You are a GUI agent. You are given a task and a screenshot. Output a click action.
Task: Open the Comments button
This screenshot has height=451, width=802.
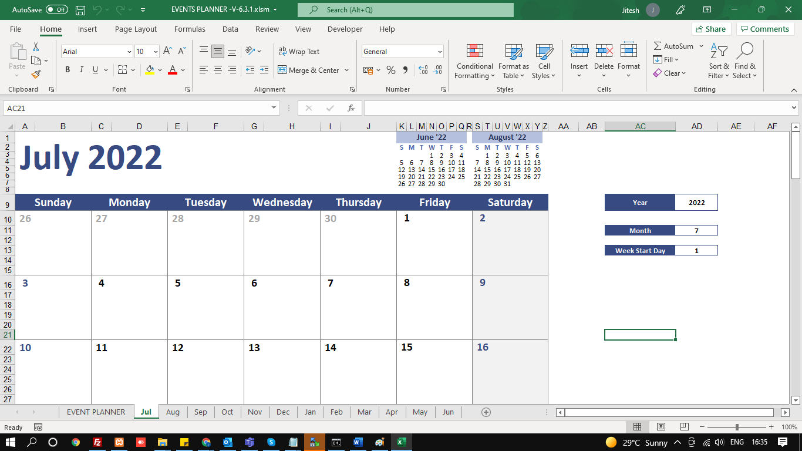pyautogui.click(x=765, y=29)
